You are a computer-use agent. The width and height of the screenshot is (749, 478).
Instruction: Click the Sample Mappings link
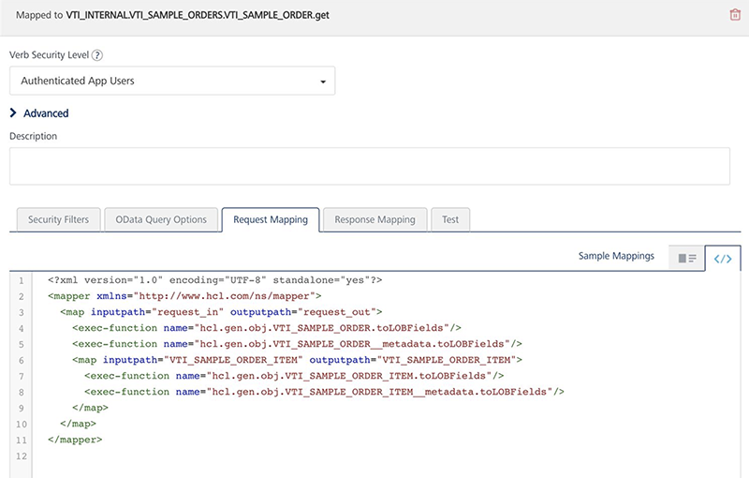point(616,256)
